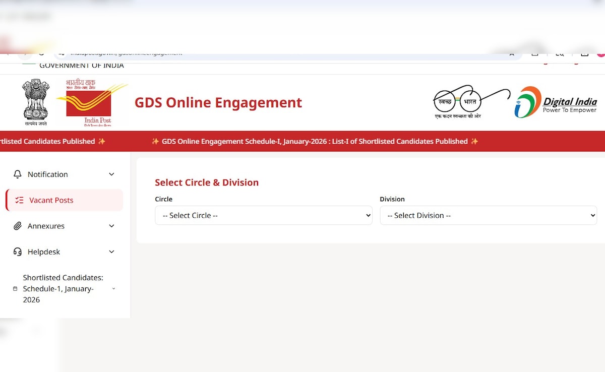Click the browser profile icon top right
The image size is (605, 372).
tap(600, 54)
